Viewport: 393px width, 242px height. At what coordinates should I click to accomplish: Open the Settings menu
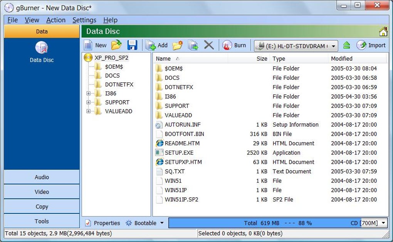click(x=84, y=20)
